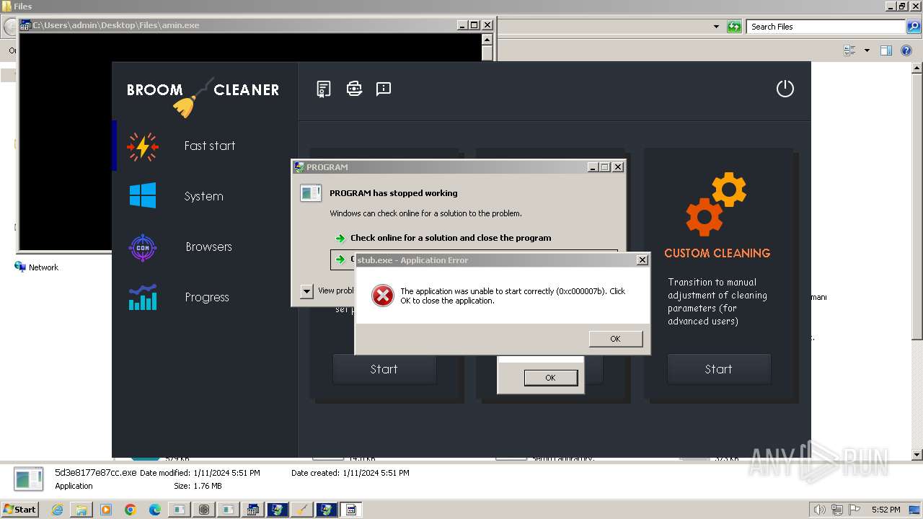Viewport: 923px width, 519px height.
Task: Open the address bar history dropdown
Action: tap(716, 27)
